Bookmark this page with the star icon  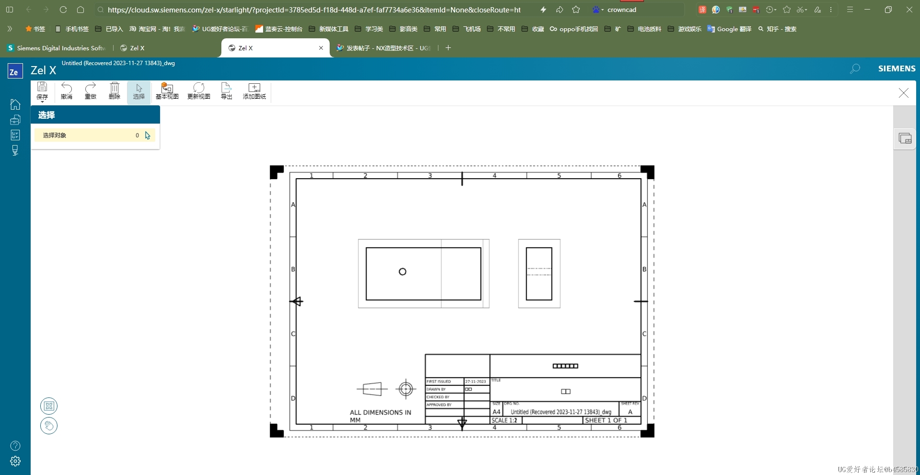(x=576, y=10)
